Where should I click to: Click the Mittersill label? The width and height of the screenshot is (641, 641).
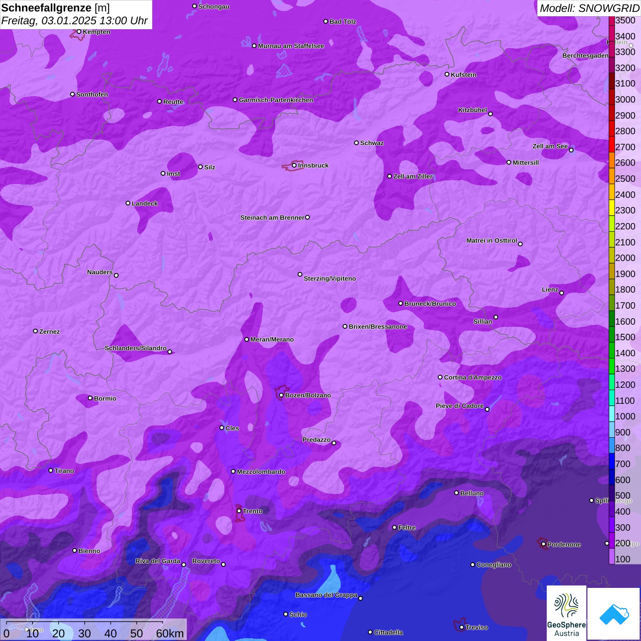pyautogui.click(x=526, y=163)
